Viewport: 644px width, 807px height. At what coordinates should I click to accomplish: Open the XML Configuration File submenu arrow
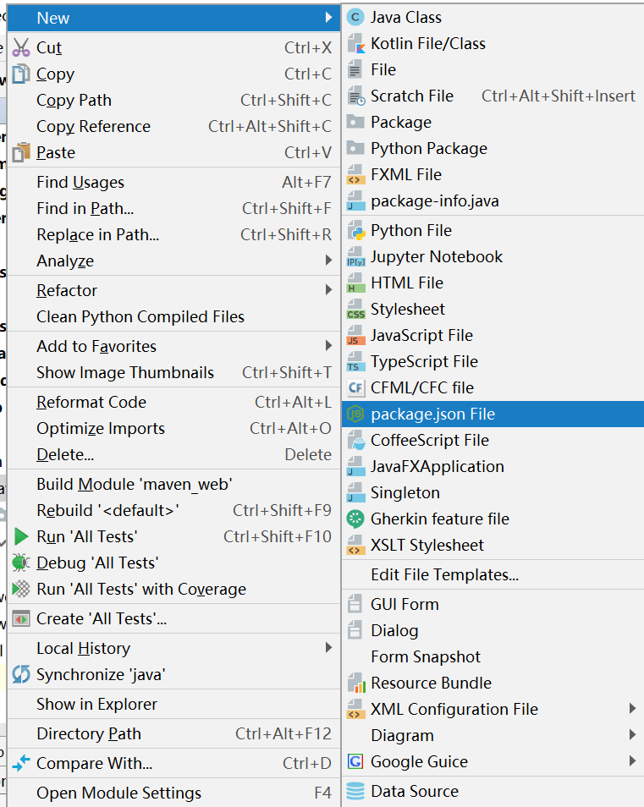[632, 710]
